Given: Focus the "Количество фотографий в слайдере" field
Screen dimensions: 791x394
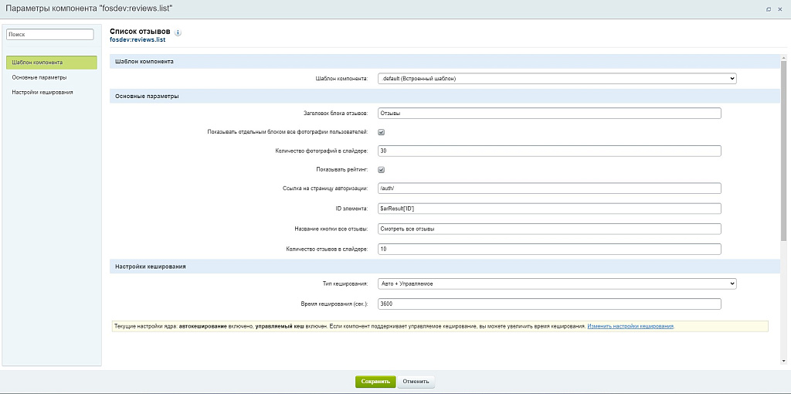Looking at the screenshot, I should [549, 151].
